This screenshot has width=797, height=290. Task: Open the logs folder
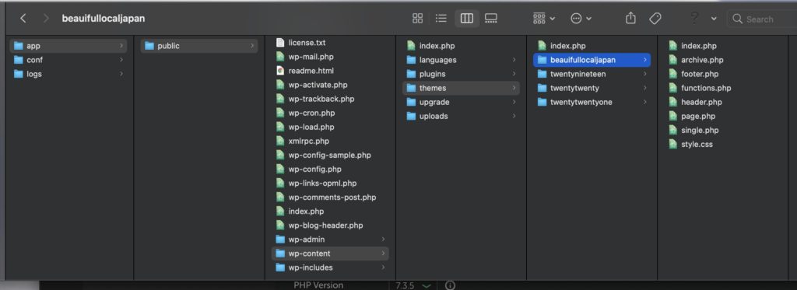coord(68,74)
